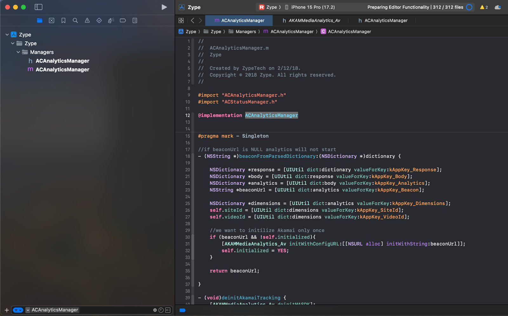508x316 pixels.
Task: Click kAppKey_Response constant in code
Action: click(x=413, y=170)
